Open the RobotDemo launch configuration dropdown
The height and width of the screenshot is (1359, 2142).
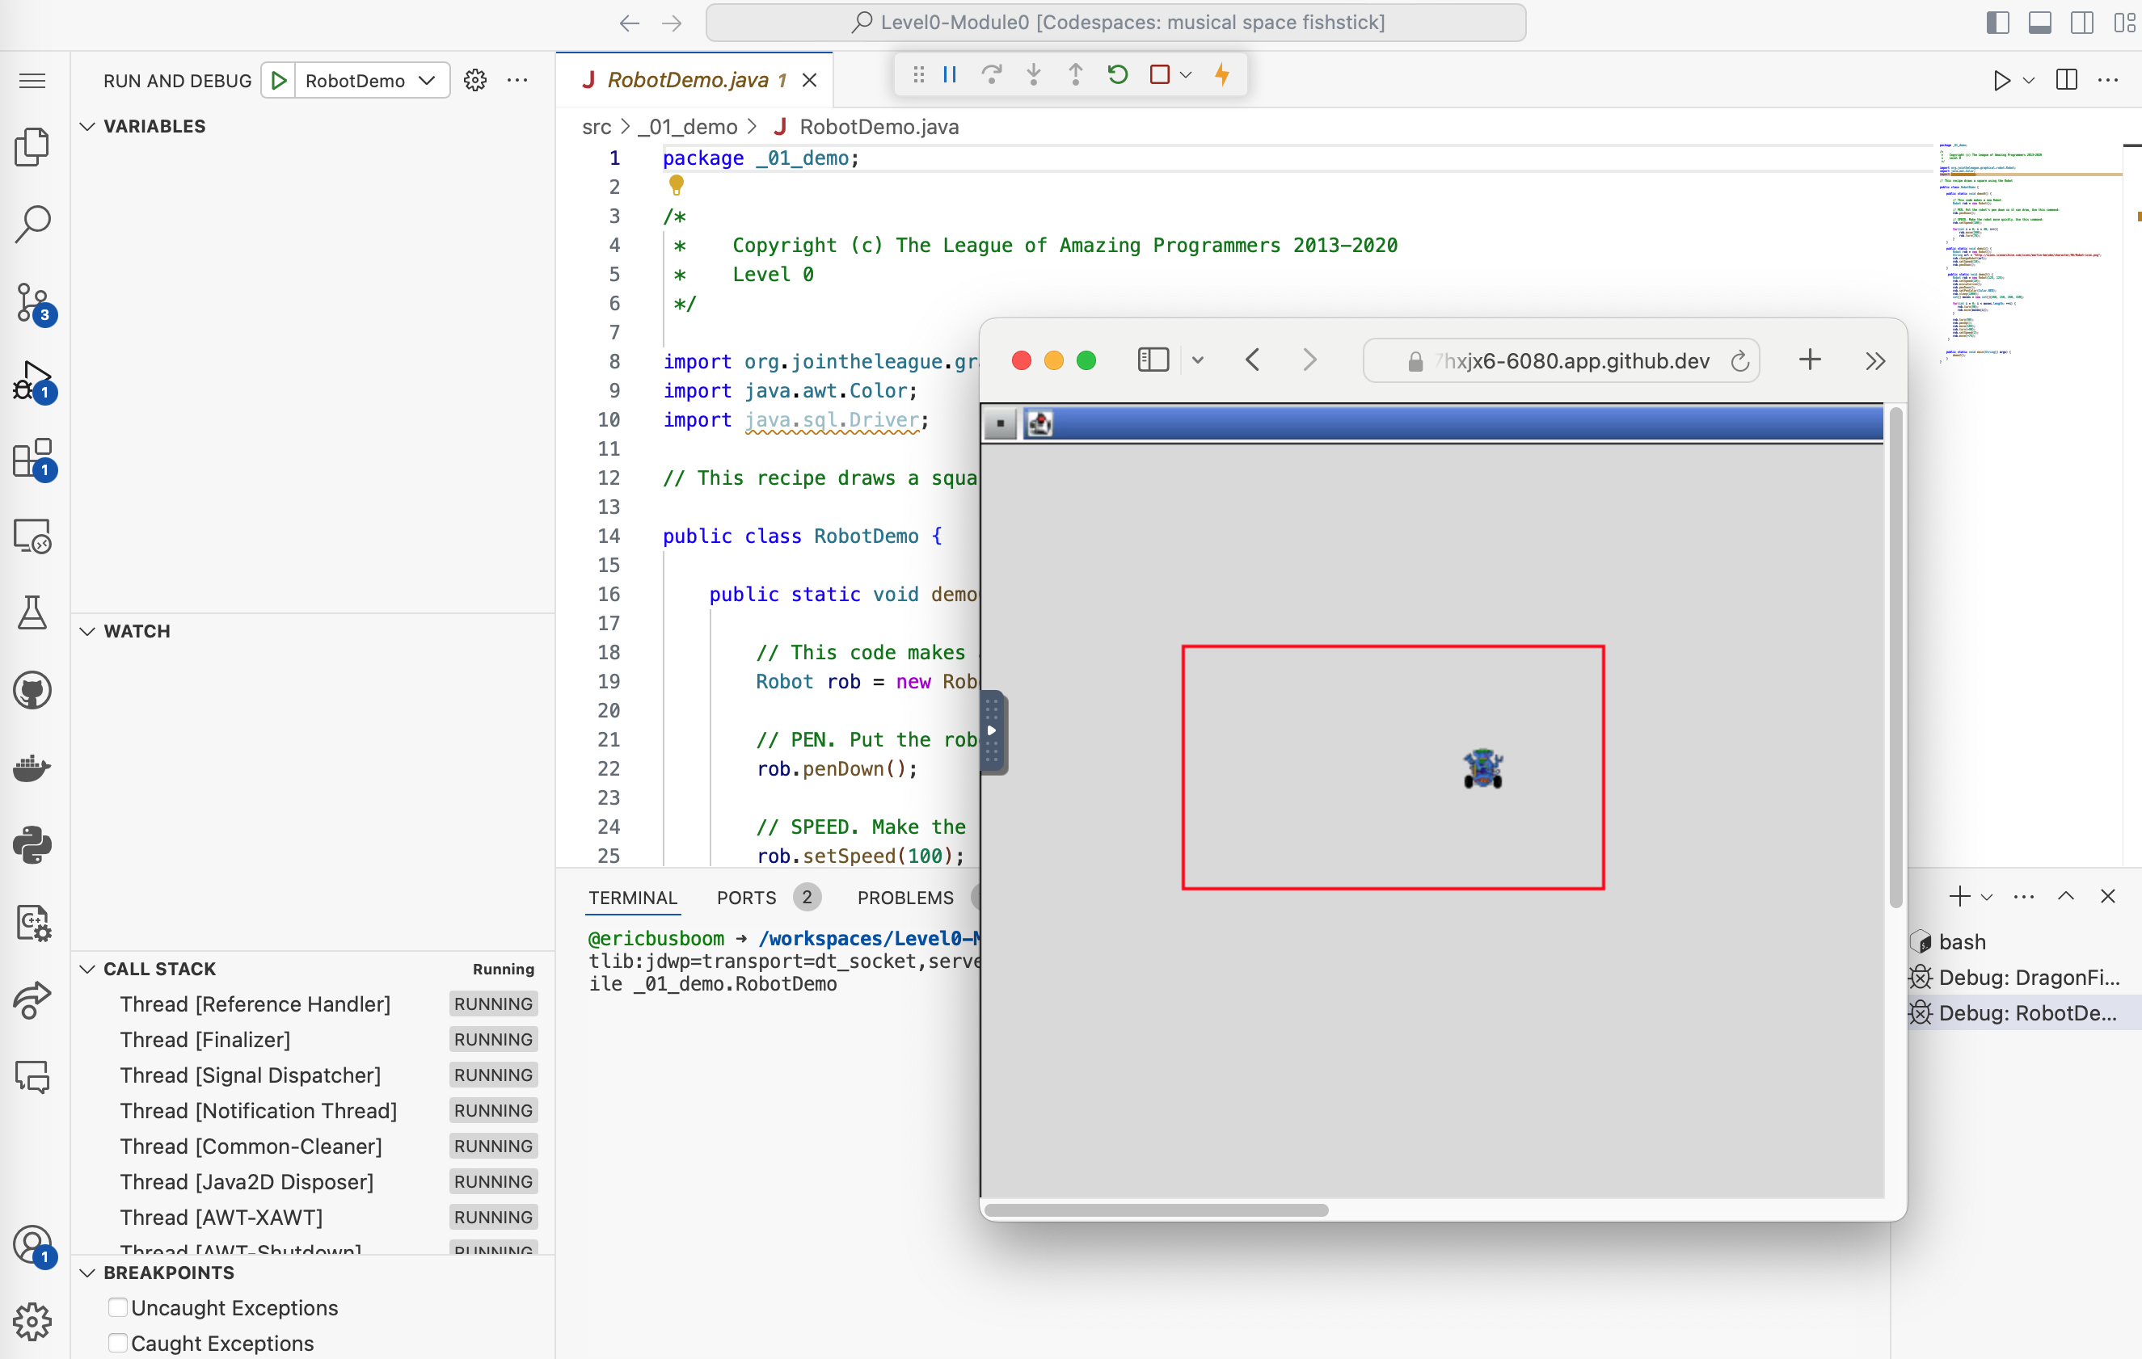[x=371, y=81]
